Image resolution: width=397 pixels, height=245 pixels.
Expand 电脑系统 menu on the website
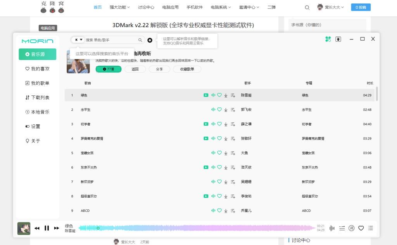point(221,7)
